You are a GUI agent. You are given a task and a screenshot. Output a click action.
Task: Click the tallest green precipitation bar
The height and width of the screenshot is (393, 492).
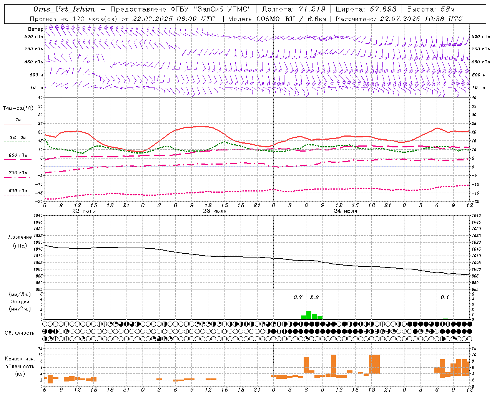[x=309, y=315]
